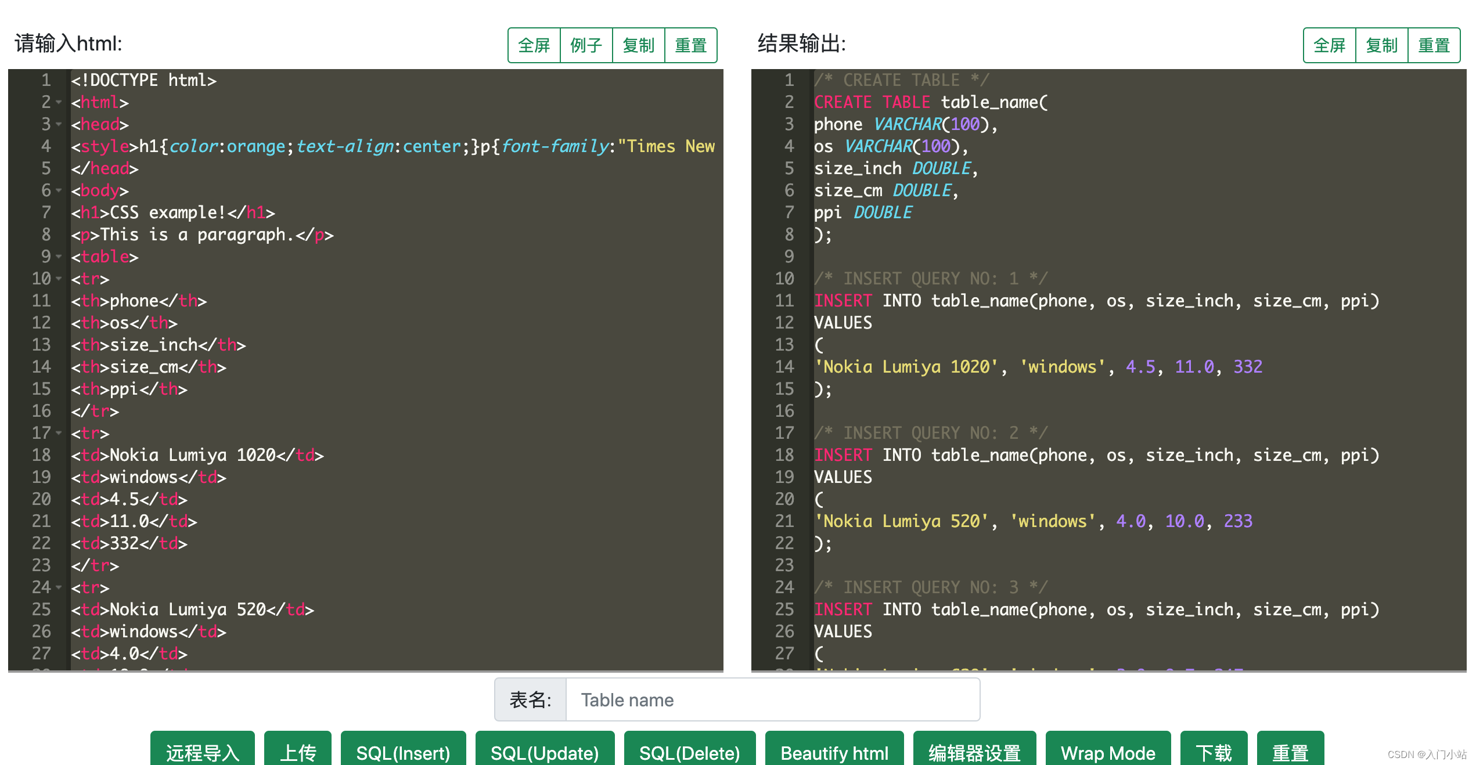This screenshot has height=765, width=1476.
Task: Click the Table name input field
Action: [x=772, y=700]
